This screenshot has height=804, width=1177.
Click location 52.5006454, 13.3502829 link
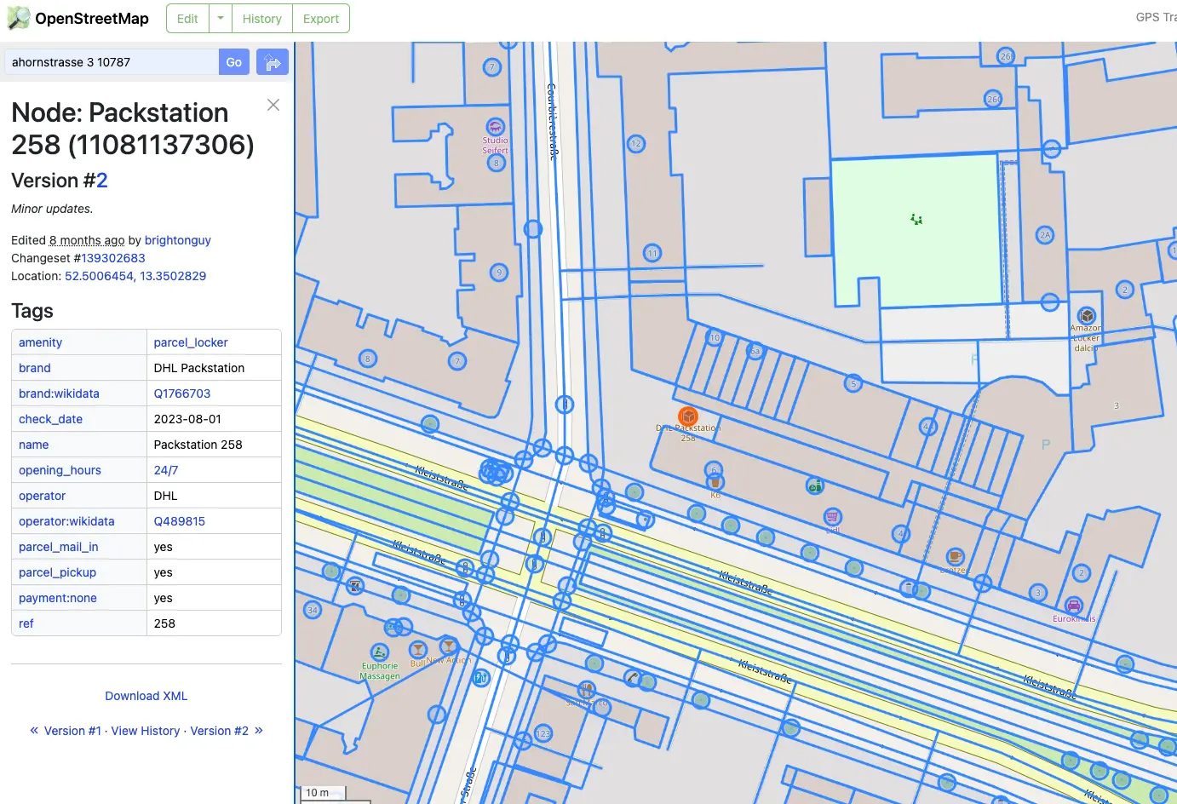click(135, 276)
